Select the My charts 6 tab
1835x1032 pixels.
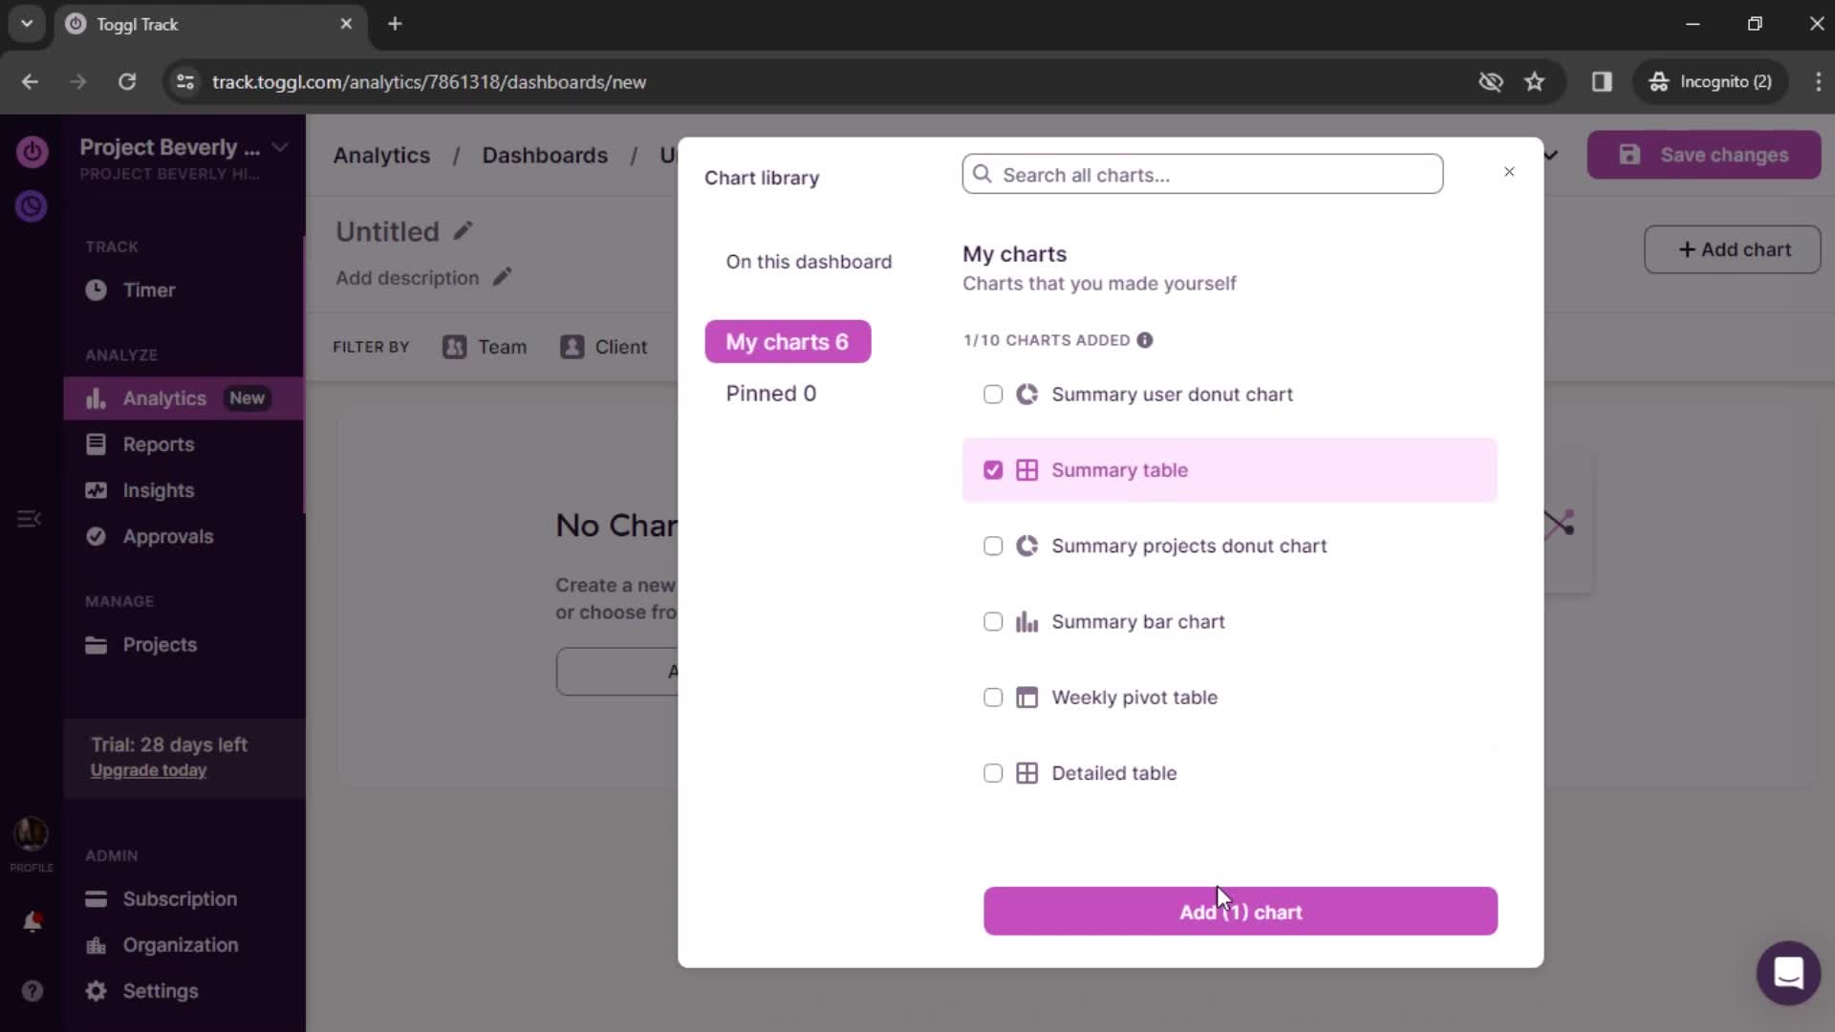point(787,340)
